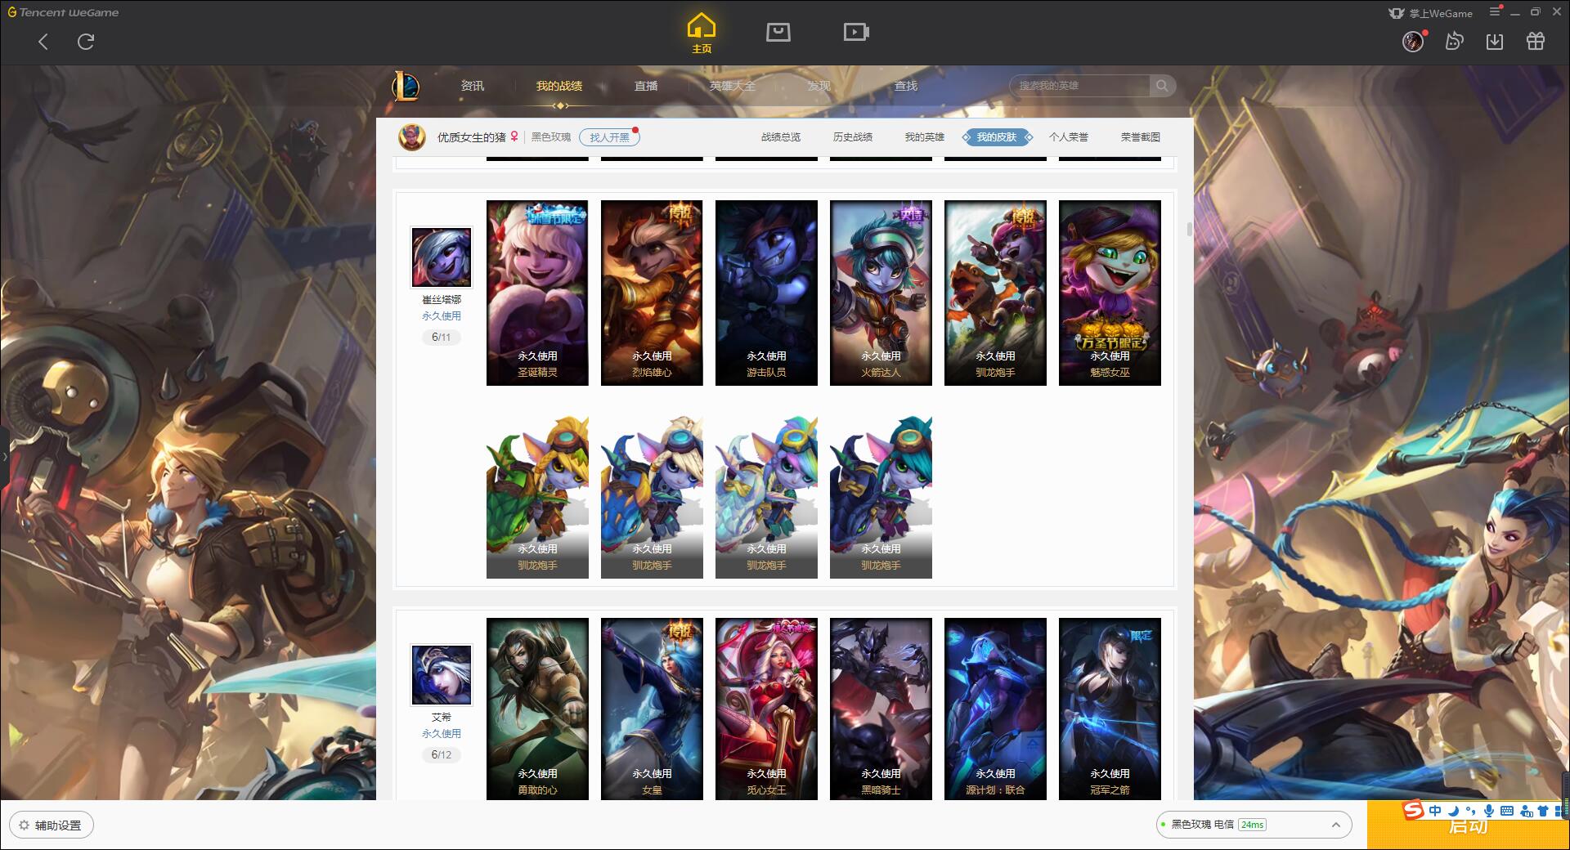1570x850 pixels.
Task: Open the 英雄大全 tab
Action: click(733, 86)
